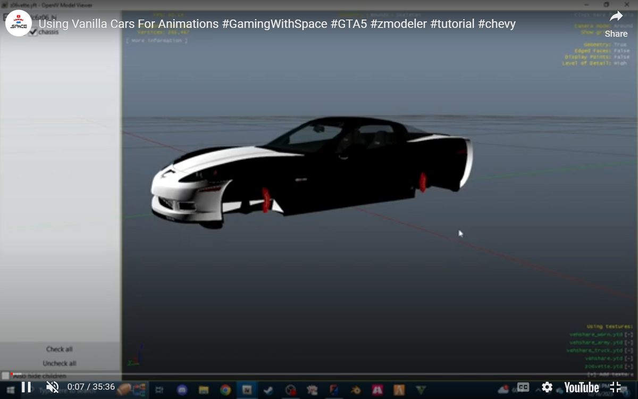Open the Chrome taskbar icon
This screenshot has height=399, width=638.
coord(225,389)
